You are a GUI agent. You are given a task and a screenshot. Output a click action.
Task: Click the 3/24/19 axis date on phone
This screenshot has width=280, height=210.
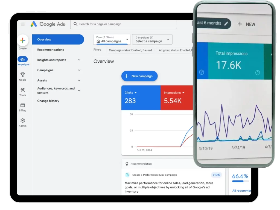tap(238, 148)
